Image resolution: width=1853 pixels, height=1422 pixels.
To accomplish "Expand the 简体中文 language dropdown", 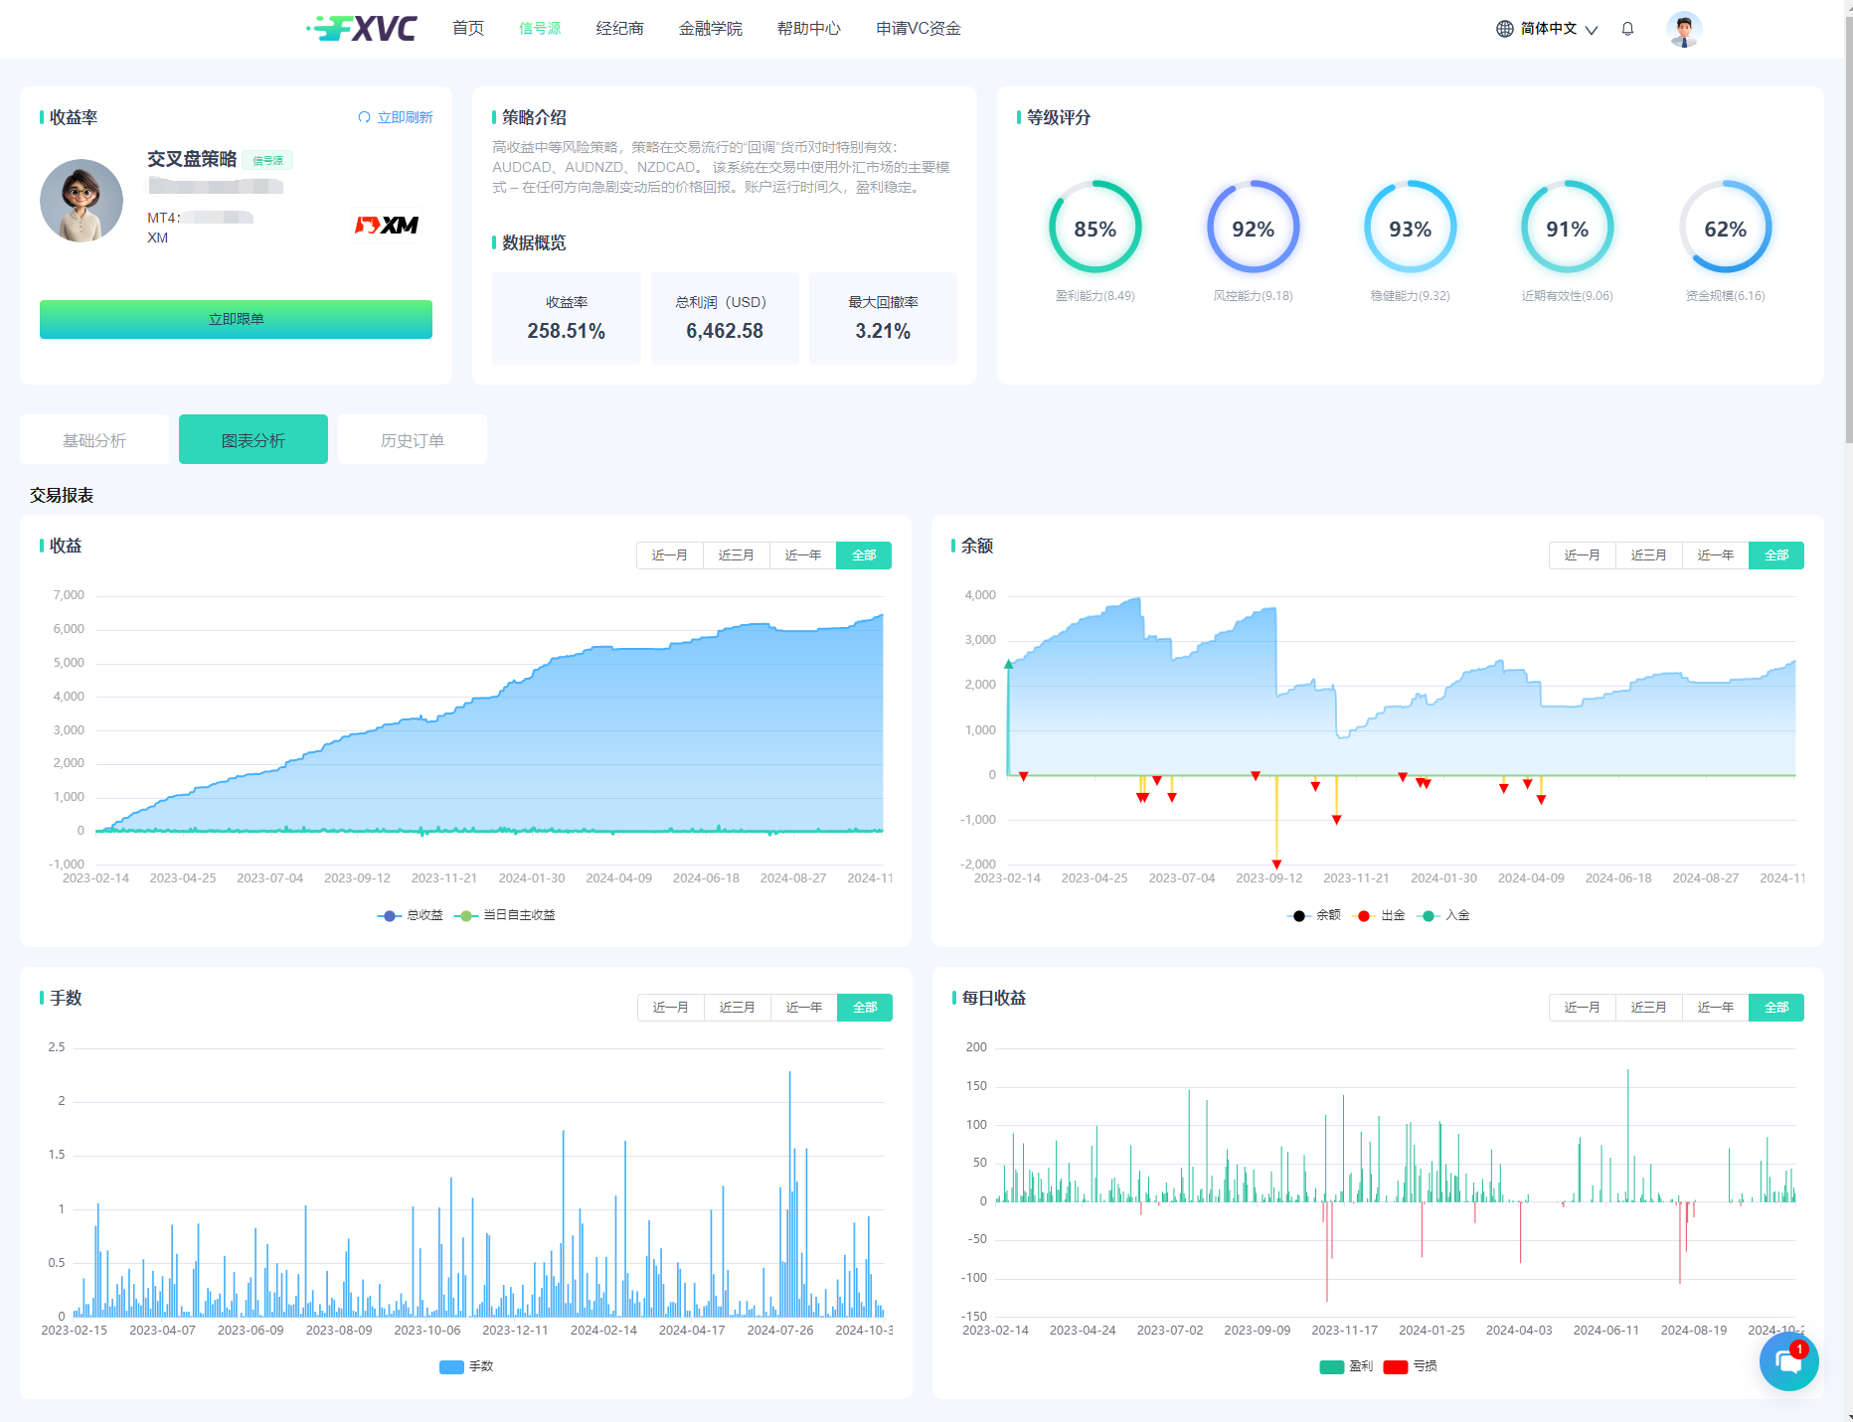I will point(1591,30).
